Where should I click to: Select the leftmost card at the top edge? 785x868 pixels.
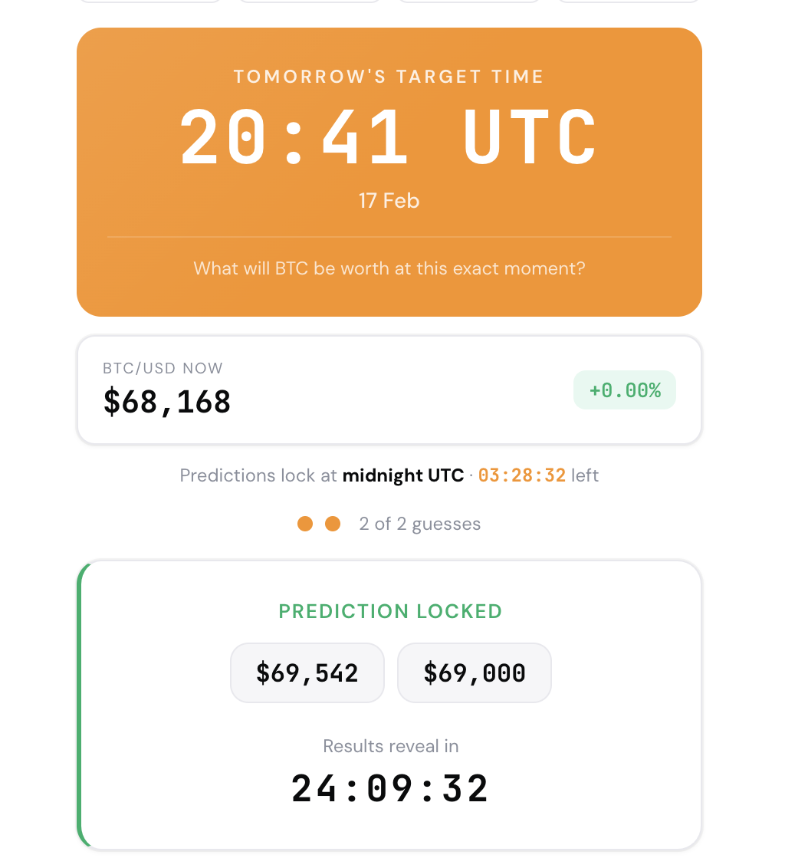tap(149, 2)
